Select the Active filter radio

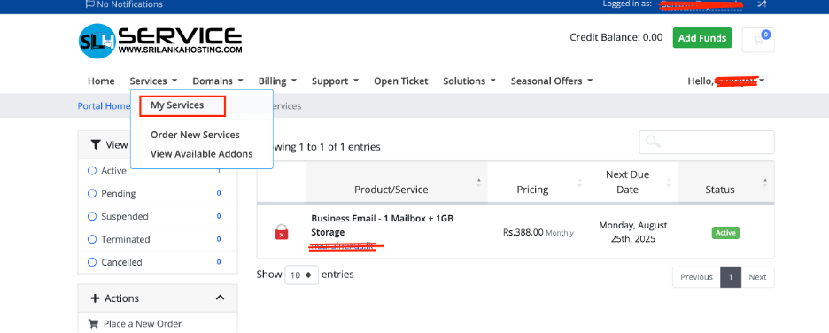[x=92, y=171]
